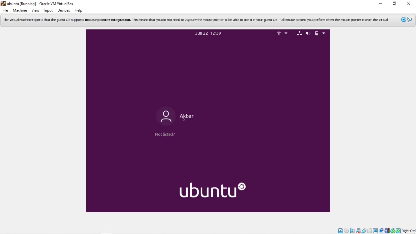This screenshot has height=234, width=416.
Task: Choose the Akbar user name
Action: (187, 116)
